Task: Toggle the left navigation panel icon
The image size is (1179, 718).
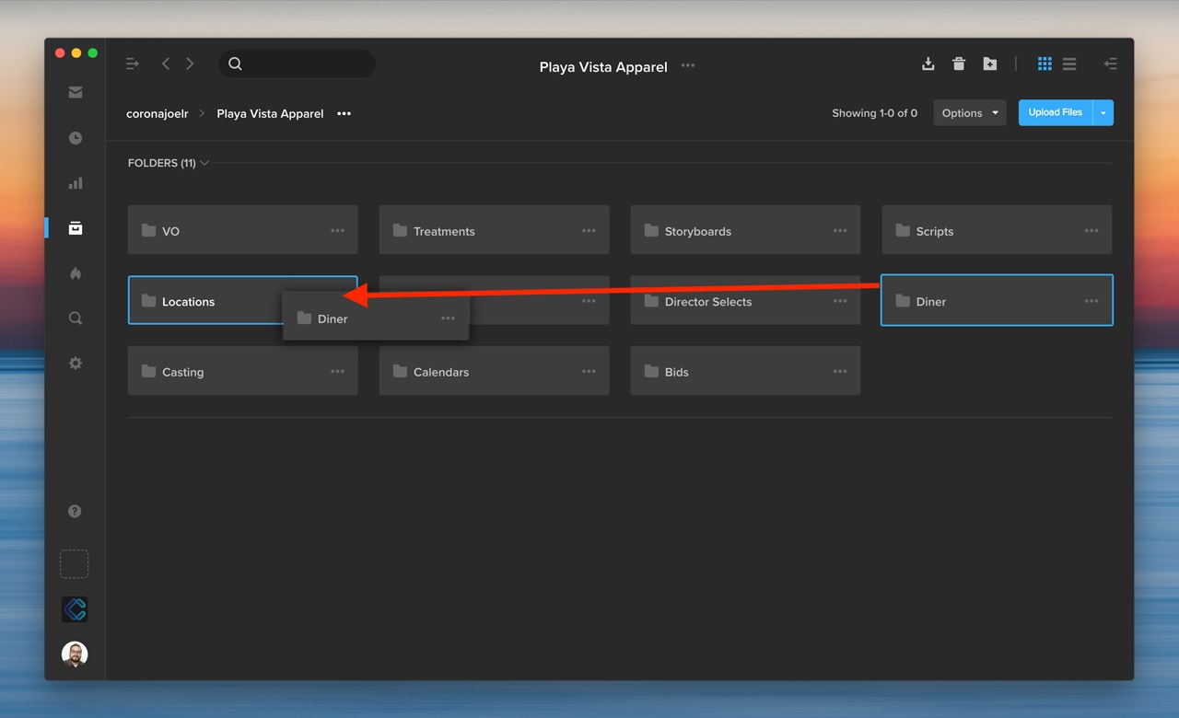Action: point(133,64)
